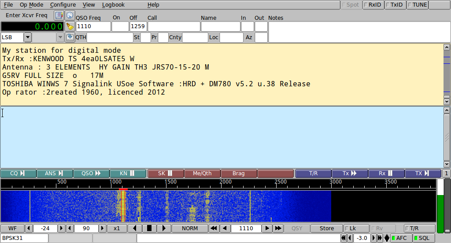Step cursor frequency 1110 up by one

point(267,228)
